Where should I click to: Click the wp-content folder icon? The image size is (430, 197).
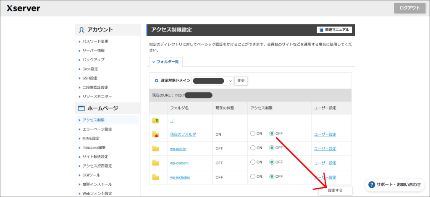(x=156, y=163)
